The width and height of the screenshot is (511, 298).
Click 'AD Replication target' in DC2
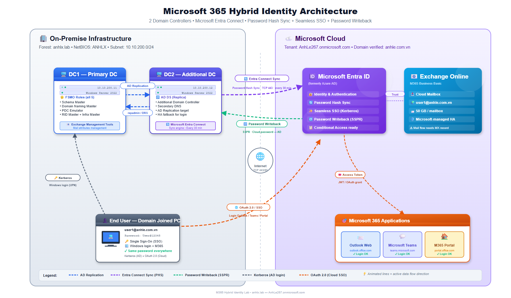[173, 110]
